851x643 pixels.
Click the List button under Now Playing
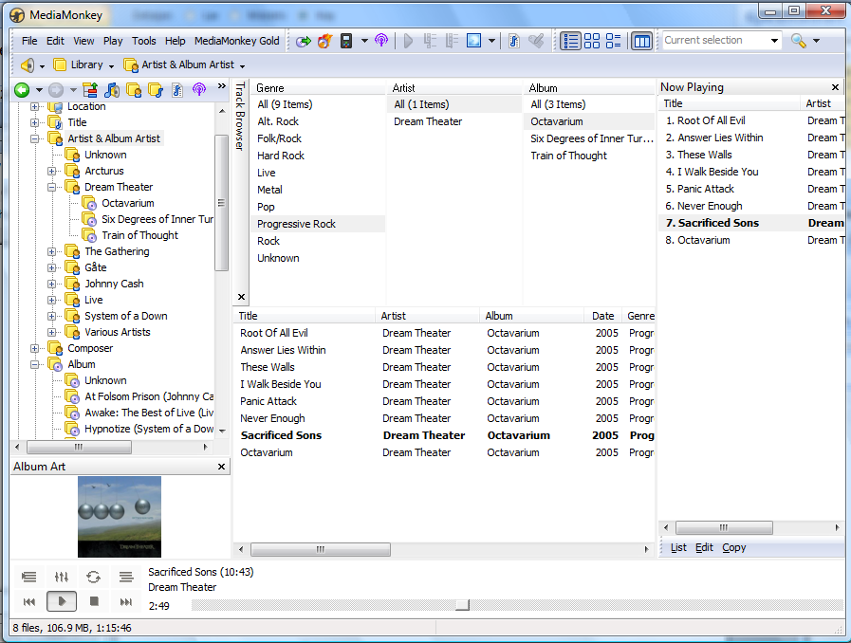coord(678,547)
